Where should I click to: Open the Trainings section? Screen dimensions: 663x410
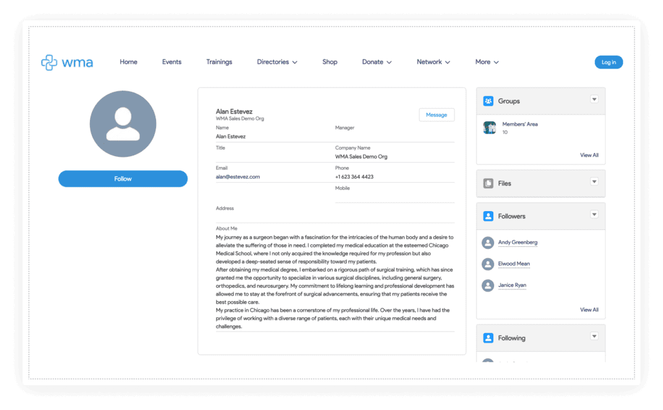tap(219, 62)
